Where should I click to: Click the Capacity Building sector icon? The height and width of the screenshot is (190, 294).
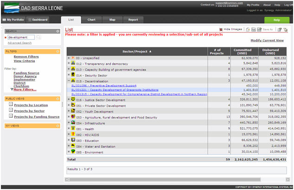(73, 69)
